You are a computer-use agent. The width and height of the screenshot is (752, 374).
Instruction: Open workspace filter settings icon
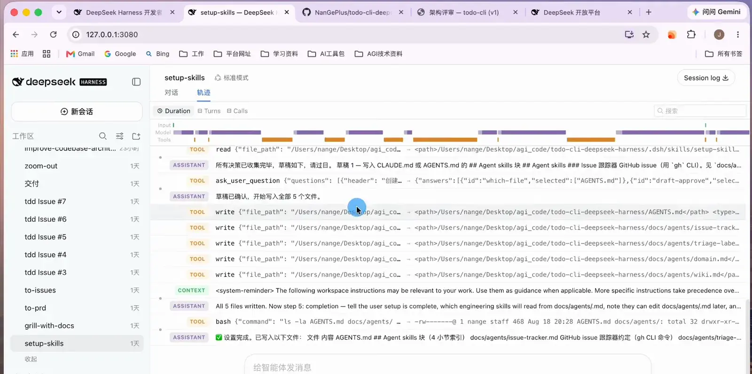(x=120, y=136)
